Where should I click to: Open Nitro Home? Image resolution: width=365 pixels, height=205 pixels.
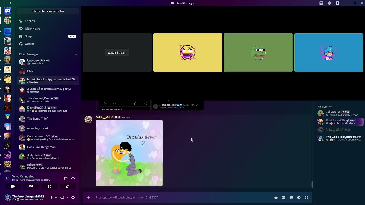[48, 29]
